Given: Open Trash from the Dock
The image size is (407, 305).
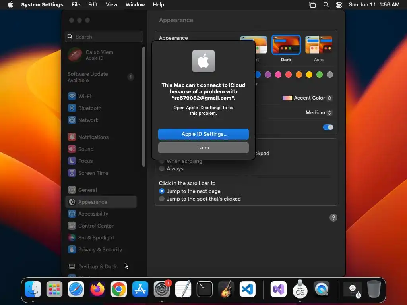Looking at the screenshot, I should tap(374, 289).
